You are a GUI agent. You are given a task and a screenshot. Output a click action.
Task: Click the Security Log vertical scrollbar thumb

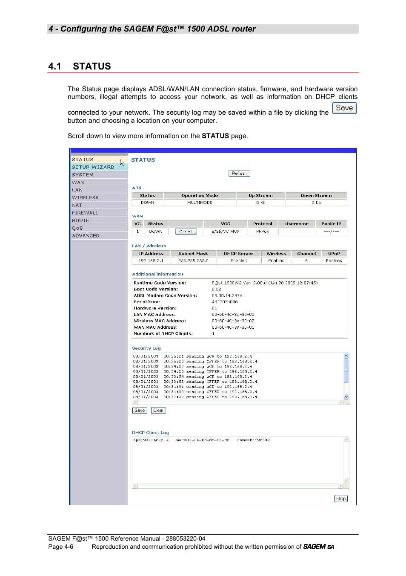coord(346,371)
